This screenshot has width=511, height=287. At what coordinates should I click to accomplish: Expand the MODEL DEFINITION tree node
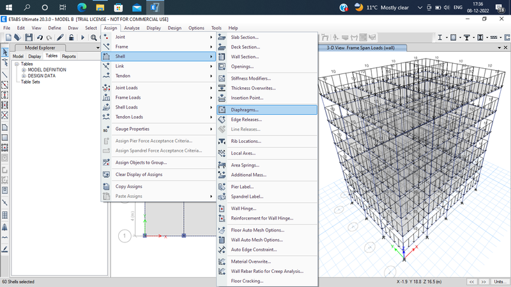[24, 70]
